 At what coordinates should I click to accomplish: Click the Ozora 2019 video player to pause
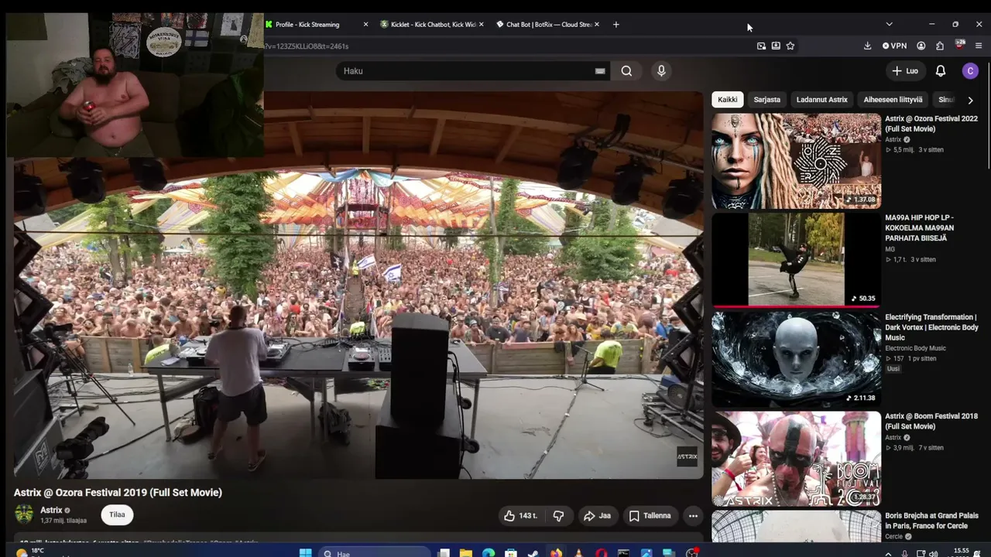tap(358, 285)
